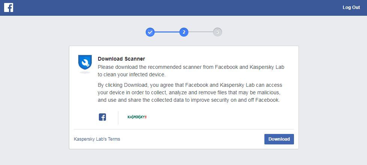Viewport: 367px width, 165px height.
Task: Click the blue shield scanner icon
Action: coord(85,62)
